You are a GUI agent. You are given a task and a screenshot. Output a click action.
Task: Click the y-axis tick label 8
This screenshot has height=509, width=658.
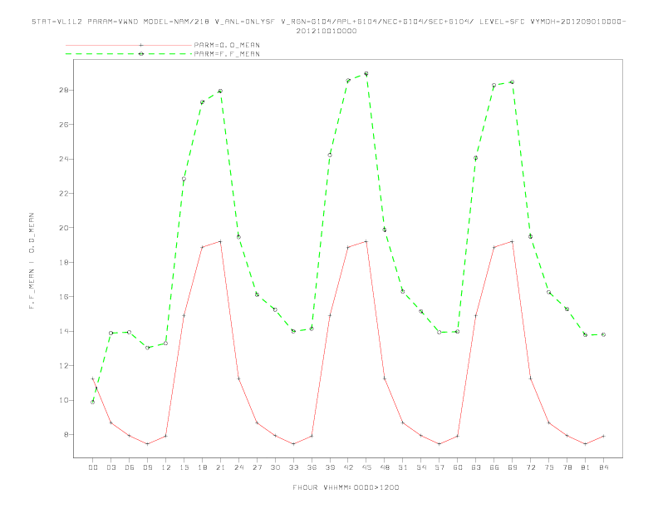pyautogui.click(x=66, y=435)
